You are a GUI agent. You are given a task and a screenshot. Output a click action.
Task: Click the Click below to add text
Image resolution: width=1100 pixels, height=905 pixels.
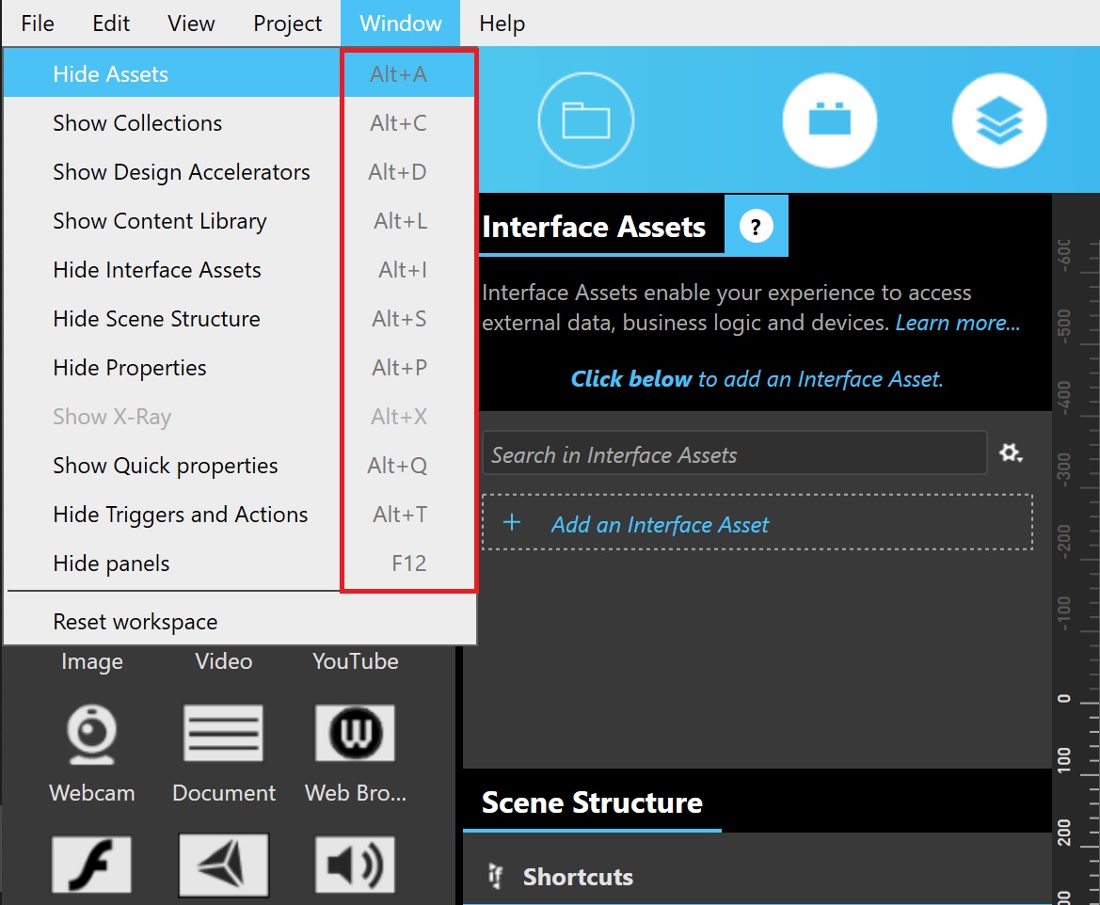[x=757, y=379]
